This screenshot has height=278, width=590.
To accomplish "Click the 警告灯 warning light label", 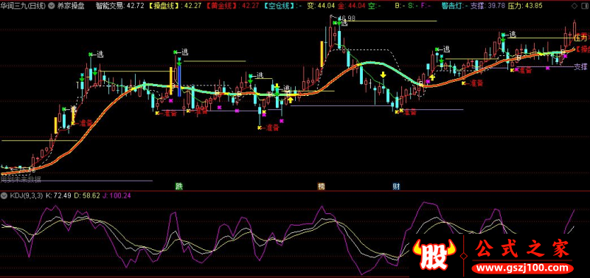I will 453,6.
